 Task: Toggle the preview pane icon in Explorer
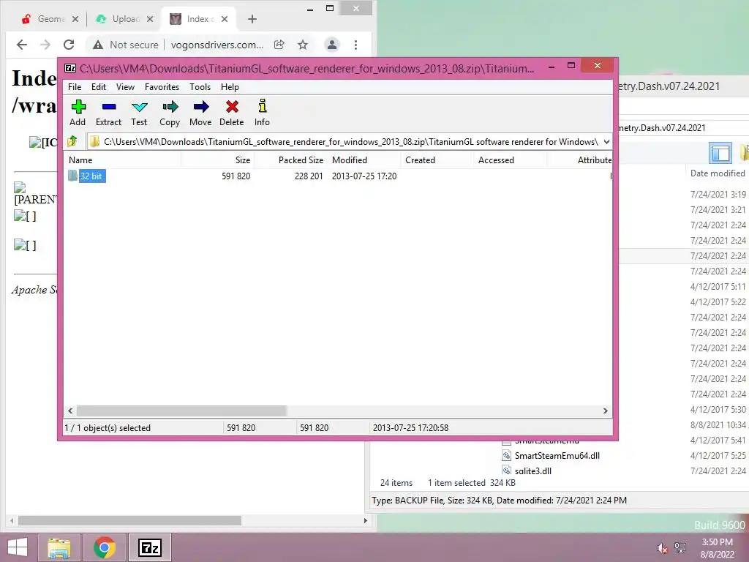coord(720,154)
